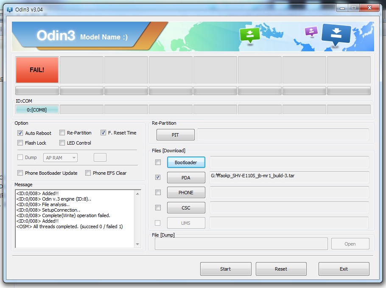Click the Open button for File Dump
386x288 pixels.
pyautogui.click(x=350, y=244)
